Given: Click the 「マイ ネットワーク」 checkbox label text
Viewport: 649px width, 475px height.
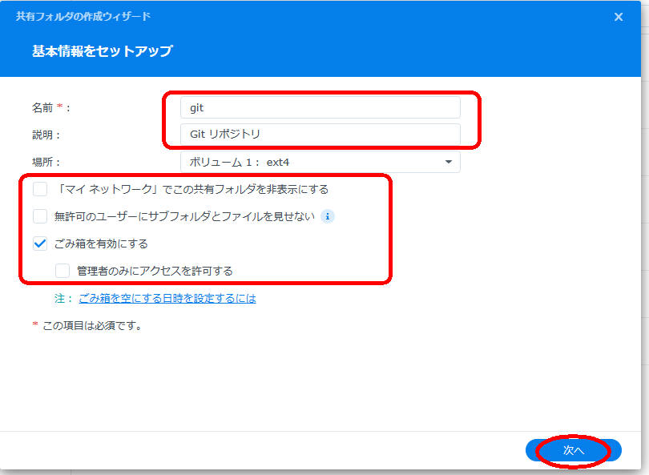Looking at the screenshot, I should tap(192, 190).
